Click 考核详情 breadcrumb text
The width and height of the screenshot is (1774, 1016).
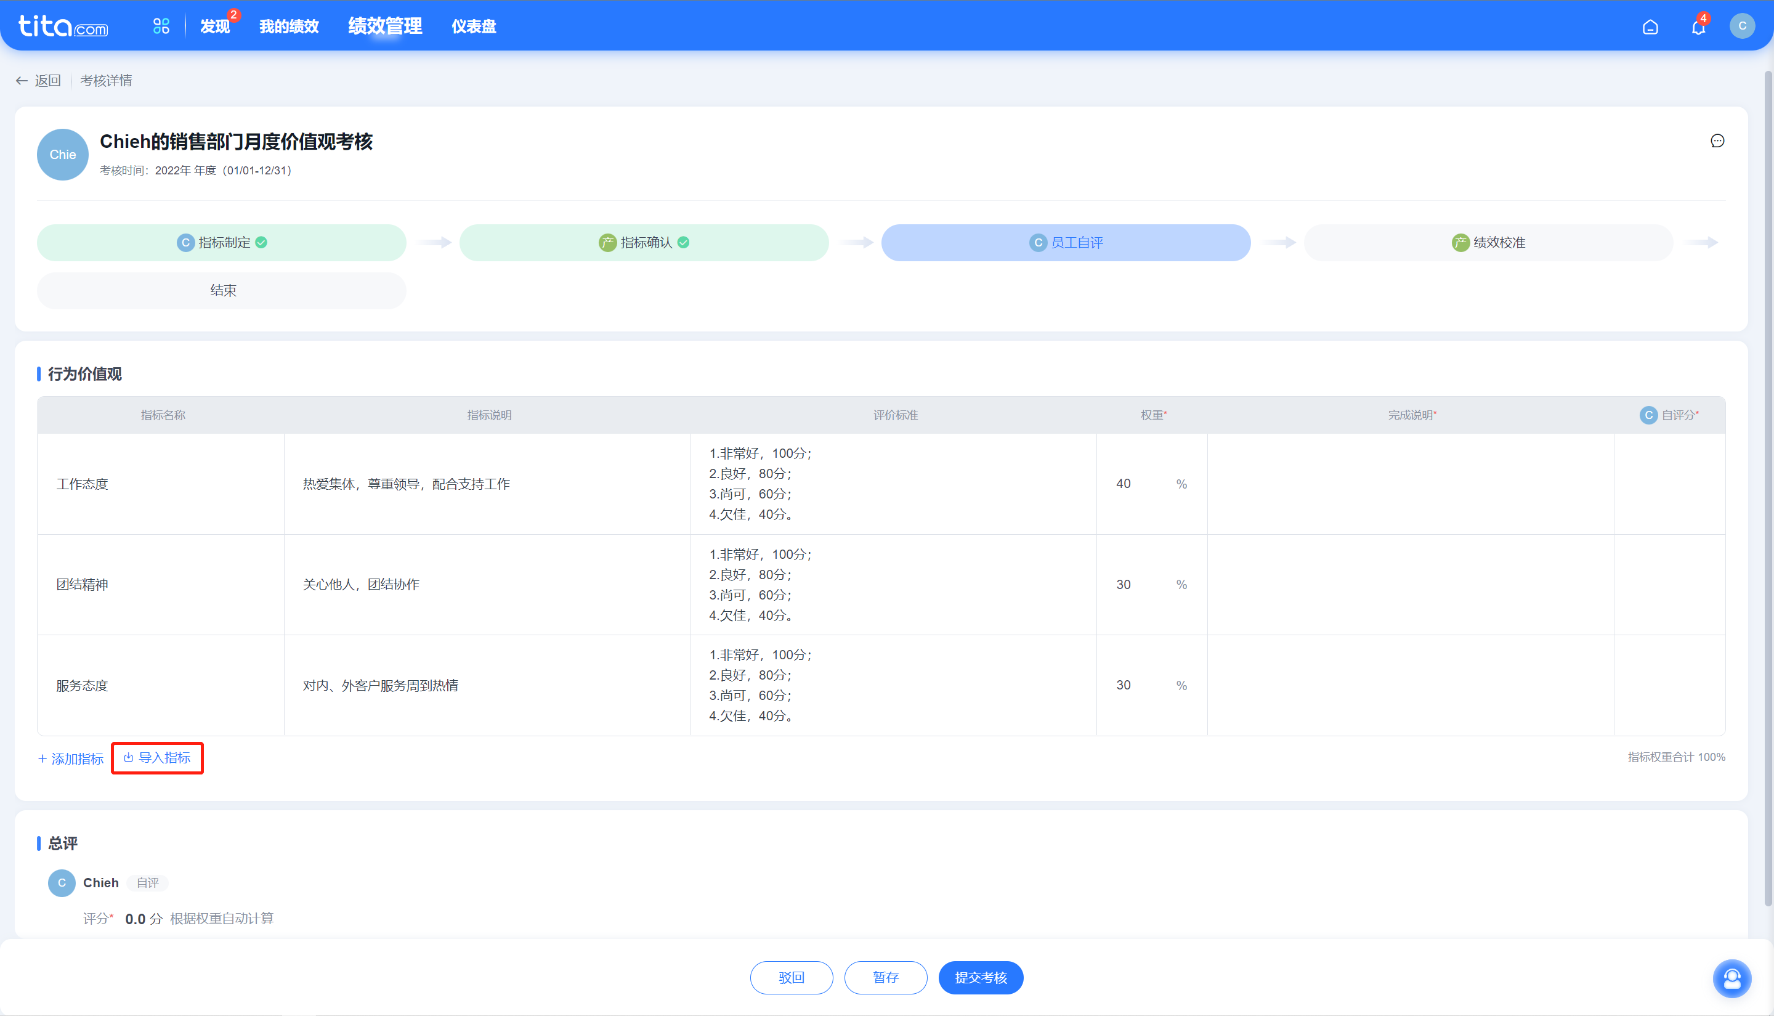[106, 81]
